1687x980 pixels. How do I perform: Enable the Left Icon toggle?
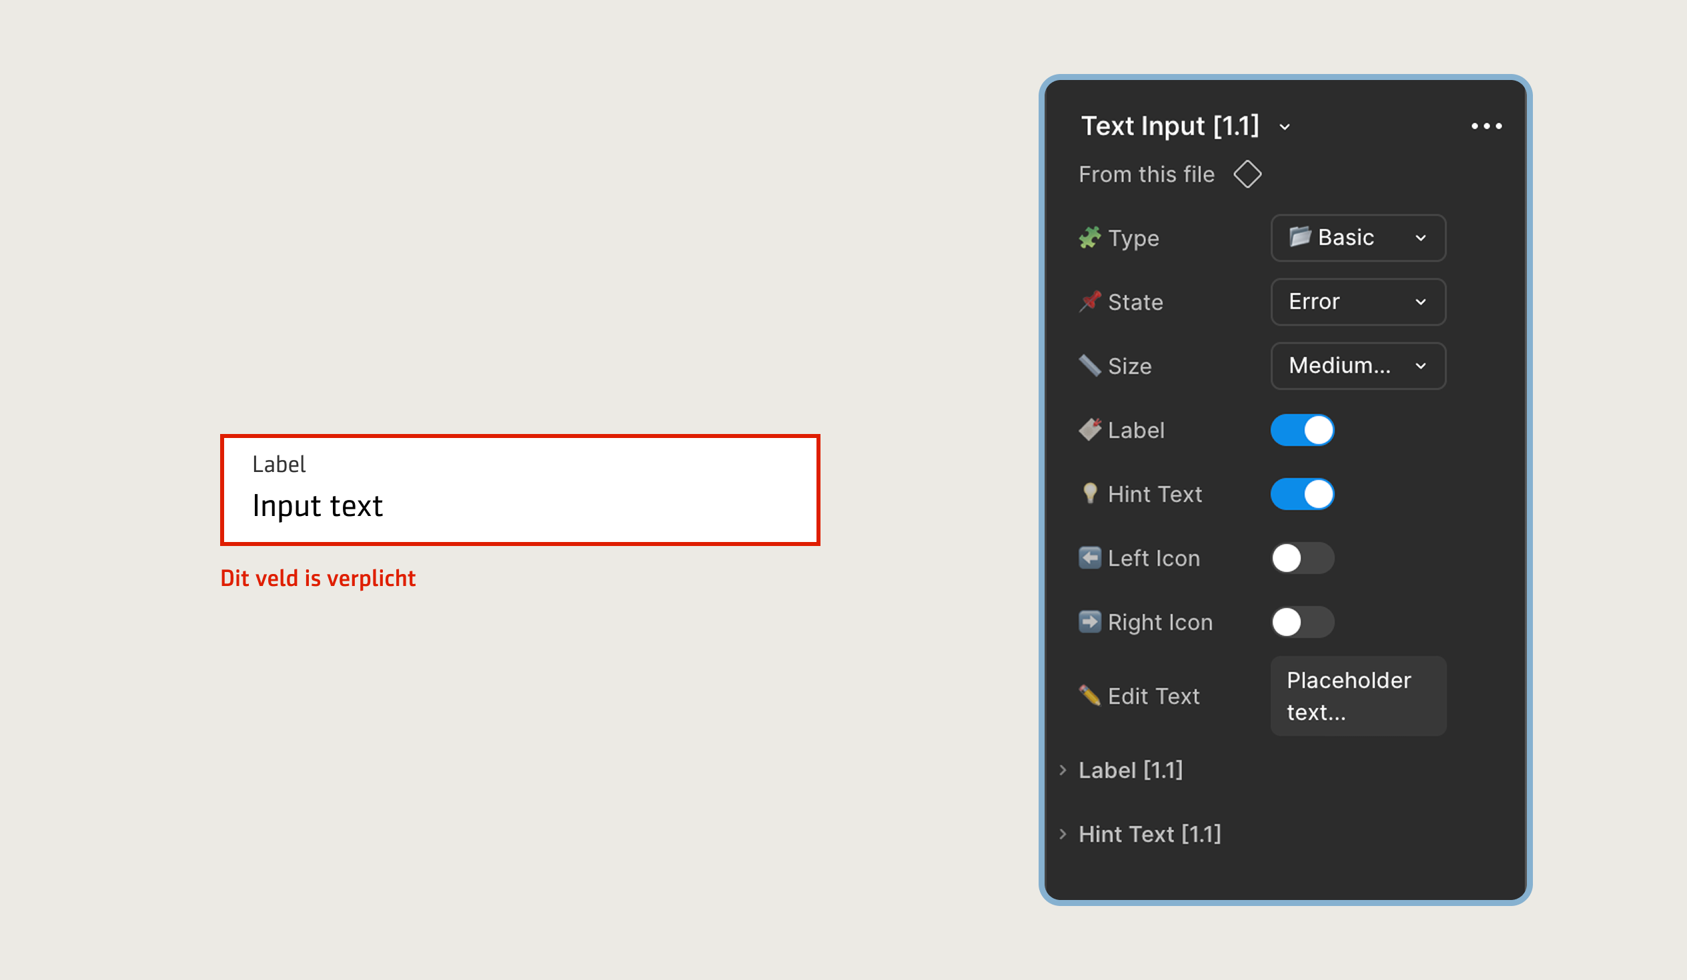click(1301, 558)
